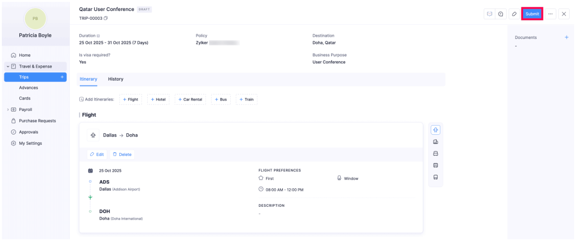Jump to the hotel section icon

[x=435, y=142]
